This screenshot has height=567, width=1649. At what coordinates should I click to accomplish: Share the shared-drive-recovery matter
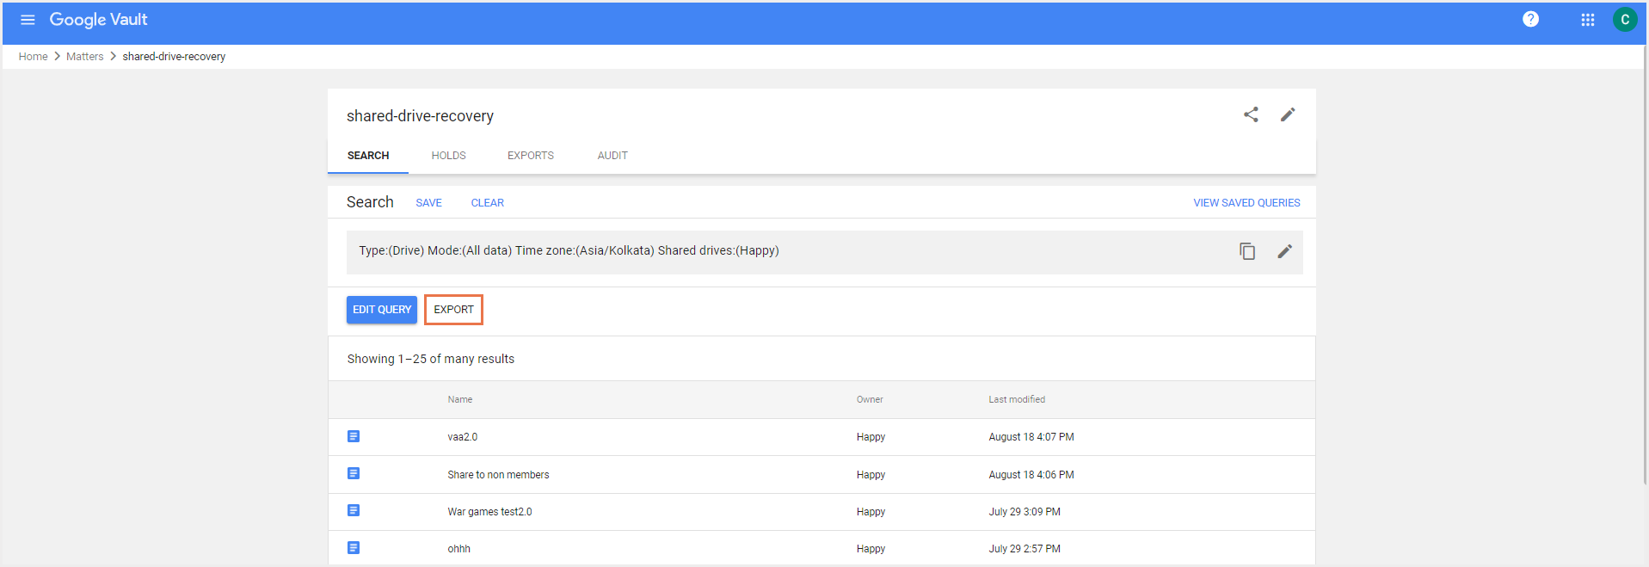pos(1251,114)
